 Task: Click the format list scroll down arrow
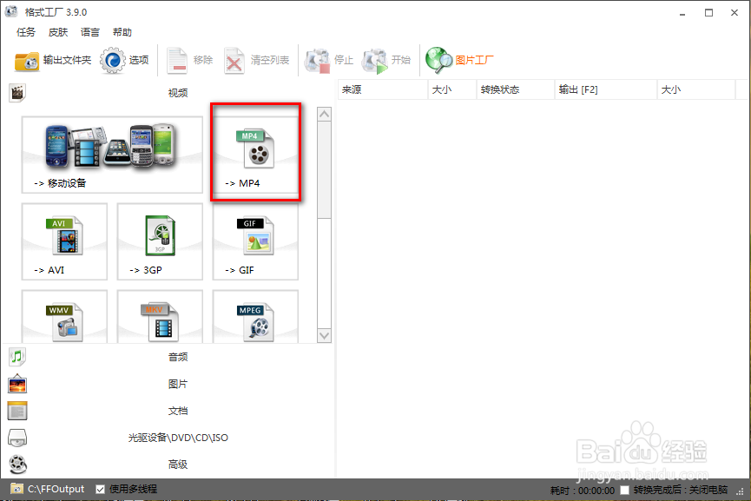point(324,335)
